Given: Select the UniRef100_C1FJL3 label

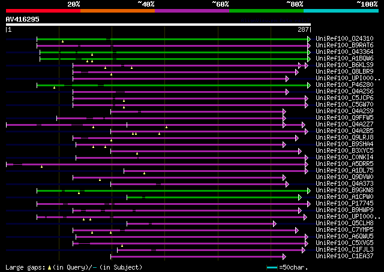Looking at the screenshot, I should point(344,250).
